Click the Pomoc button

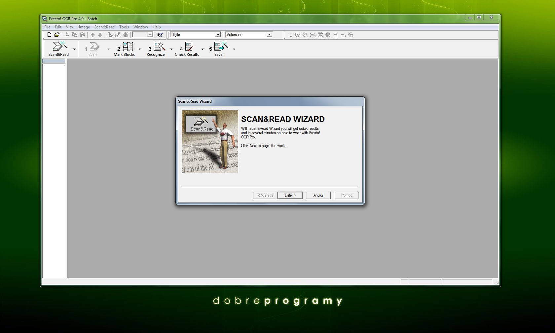(347, 195)
